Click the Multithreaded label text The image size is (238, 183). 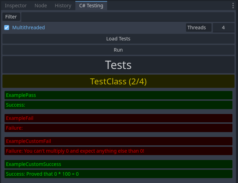click(x=29, y=28)
